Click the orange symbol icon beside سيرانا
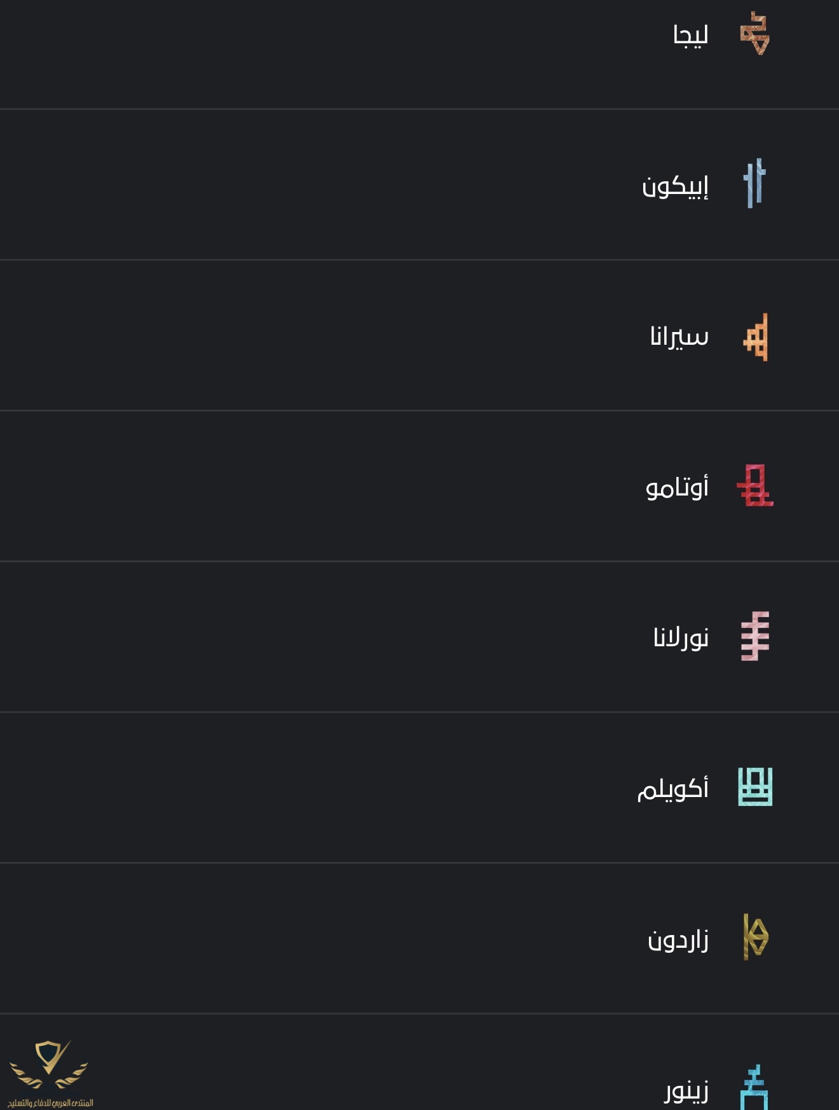 (756, 337)
